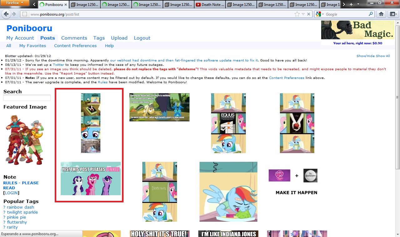Click the question mark beside rainbow dash
400x237 pixels.
(x=4, y=207)
